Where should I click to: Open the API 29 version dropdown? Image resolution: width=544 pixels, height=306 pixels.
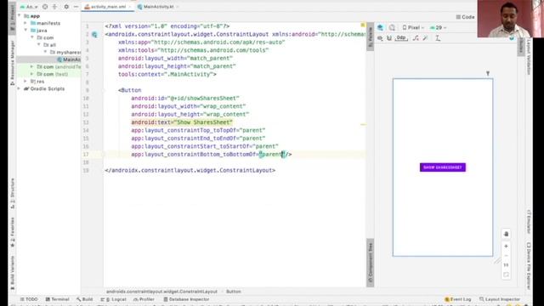pyautogui.click(x=438, y=27)
